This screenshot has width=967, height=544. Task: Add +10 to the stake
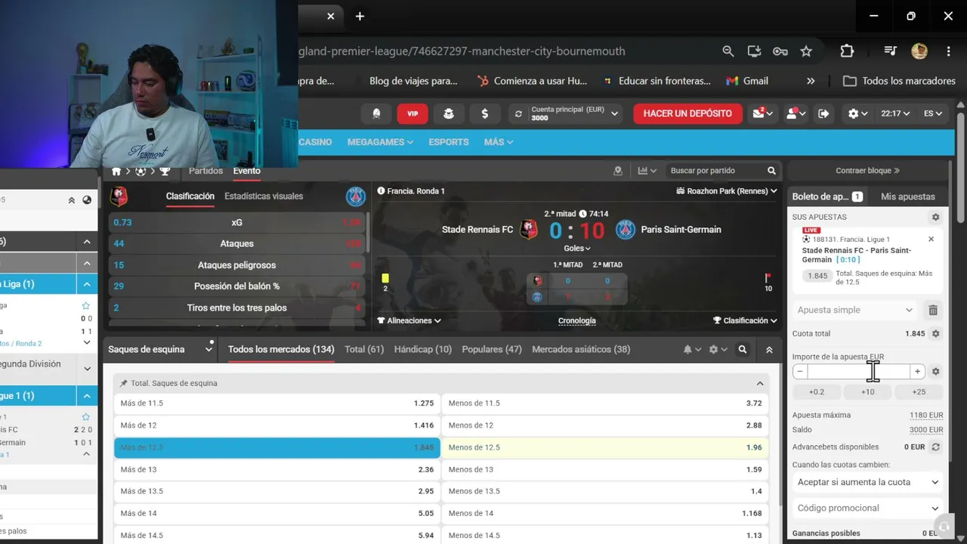point(867,391)
